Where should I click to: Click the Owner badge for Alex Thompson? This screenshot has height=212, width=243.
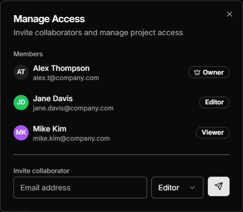[x=209, y=72]
